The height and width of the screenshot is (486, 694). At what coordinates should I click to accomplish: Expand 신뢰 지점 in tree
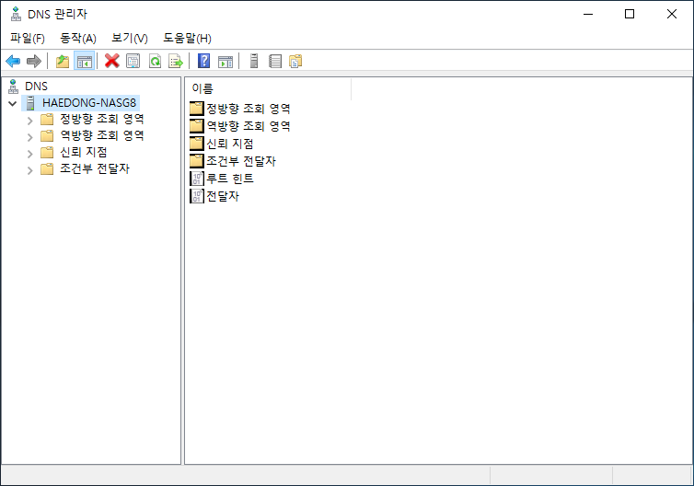29,154
